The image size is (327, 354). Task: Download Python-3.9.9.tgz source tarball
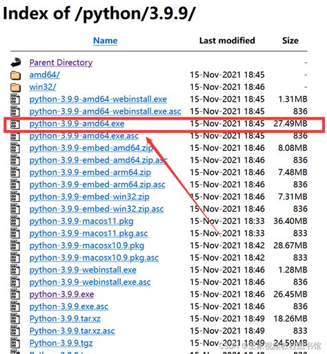(61, 343)
